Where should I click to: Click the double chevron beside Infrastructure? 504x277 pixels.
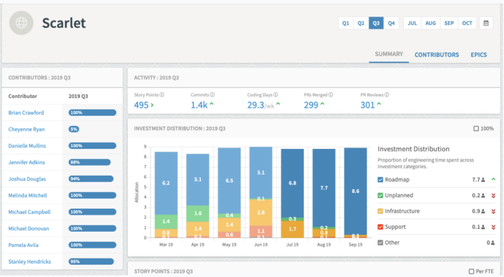tap(493, 211)
